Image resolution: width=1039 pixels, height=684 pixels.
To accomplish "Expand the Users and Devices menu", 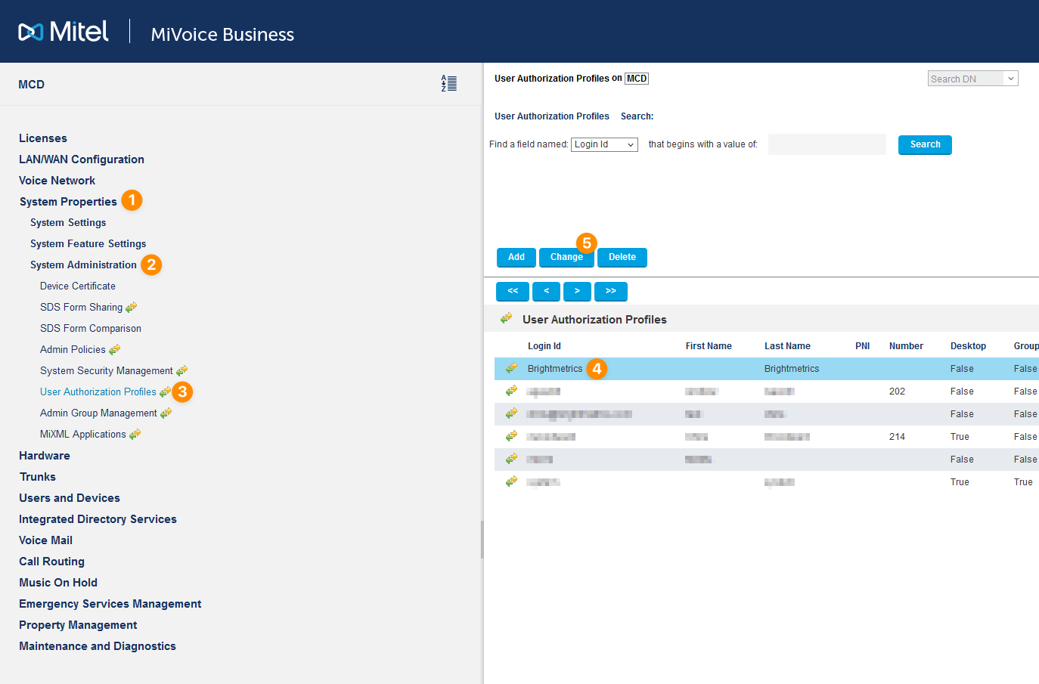I will (70, 498).
